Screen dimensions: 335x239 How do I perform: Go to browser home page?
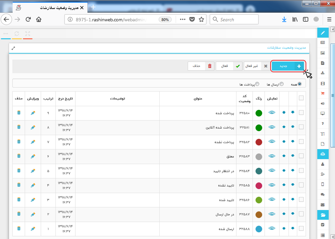pos(39,19)
